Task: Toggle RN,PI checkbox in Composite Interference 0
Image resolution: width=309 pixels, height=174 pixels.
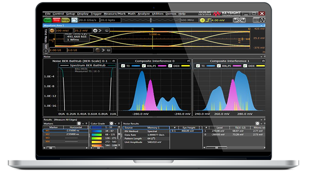Action: coord(144,66)
